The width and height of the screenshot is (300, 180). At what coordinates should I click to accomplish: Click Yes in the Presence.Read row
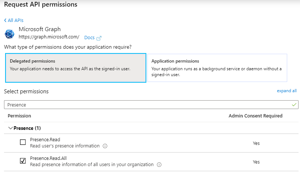[x=256, y=143]
